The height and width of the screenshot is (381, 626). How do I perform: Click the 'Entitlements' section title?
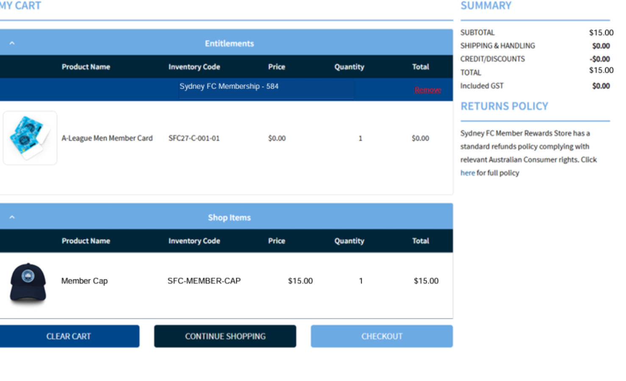point(229,44)
